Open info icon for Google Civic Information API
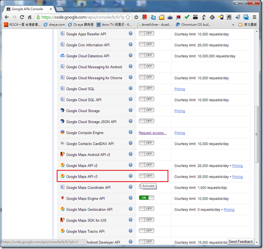The height and width of the screenshot is (249, 263). pos(130,44)
